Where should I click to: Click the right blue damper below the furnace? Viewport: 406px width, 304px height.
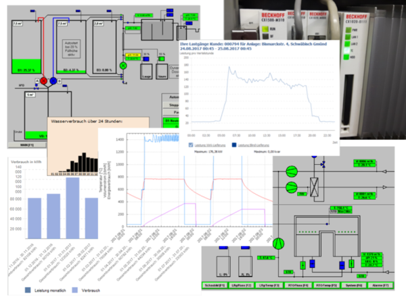[342, 265]
